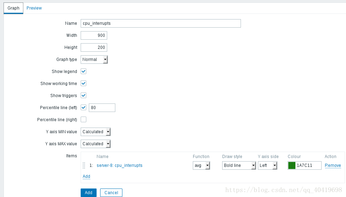The image size is (346, 197).
Task: Open the Y axis MIN value dropdown
Action: click(x=96, y=132)
